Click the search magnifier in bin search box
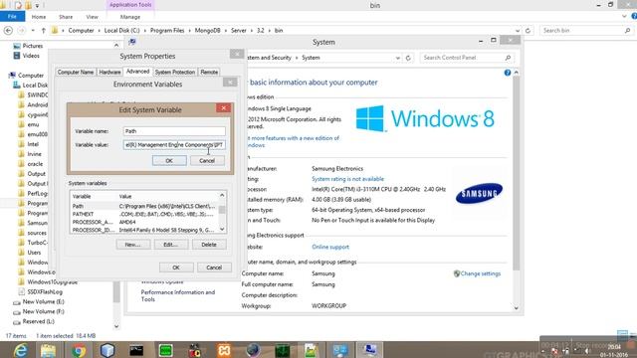The height and width of the screenshot is (358, 637). pos(627,31)
